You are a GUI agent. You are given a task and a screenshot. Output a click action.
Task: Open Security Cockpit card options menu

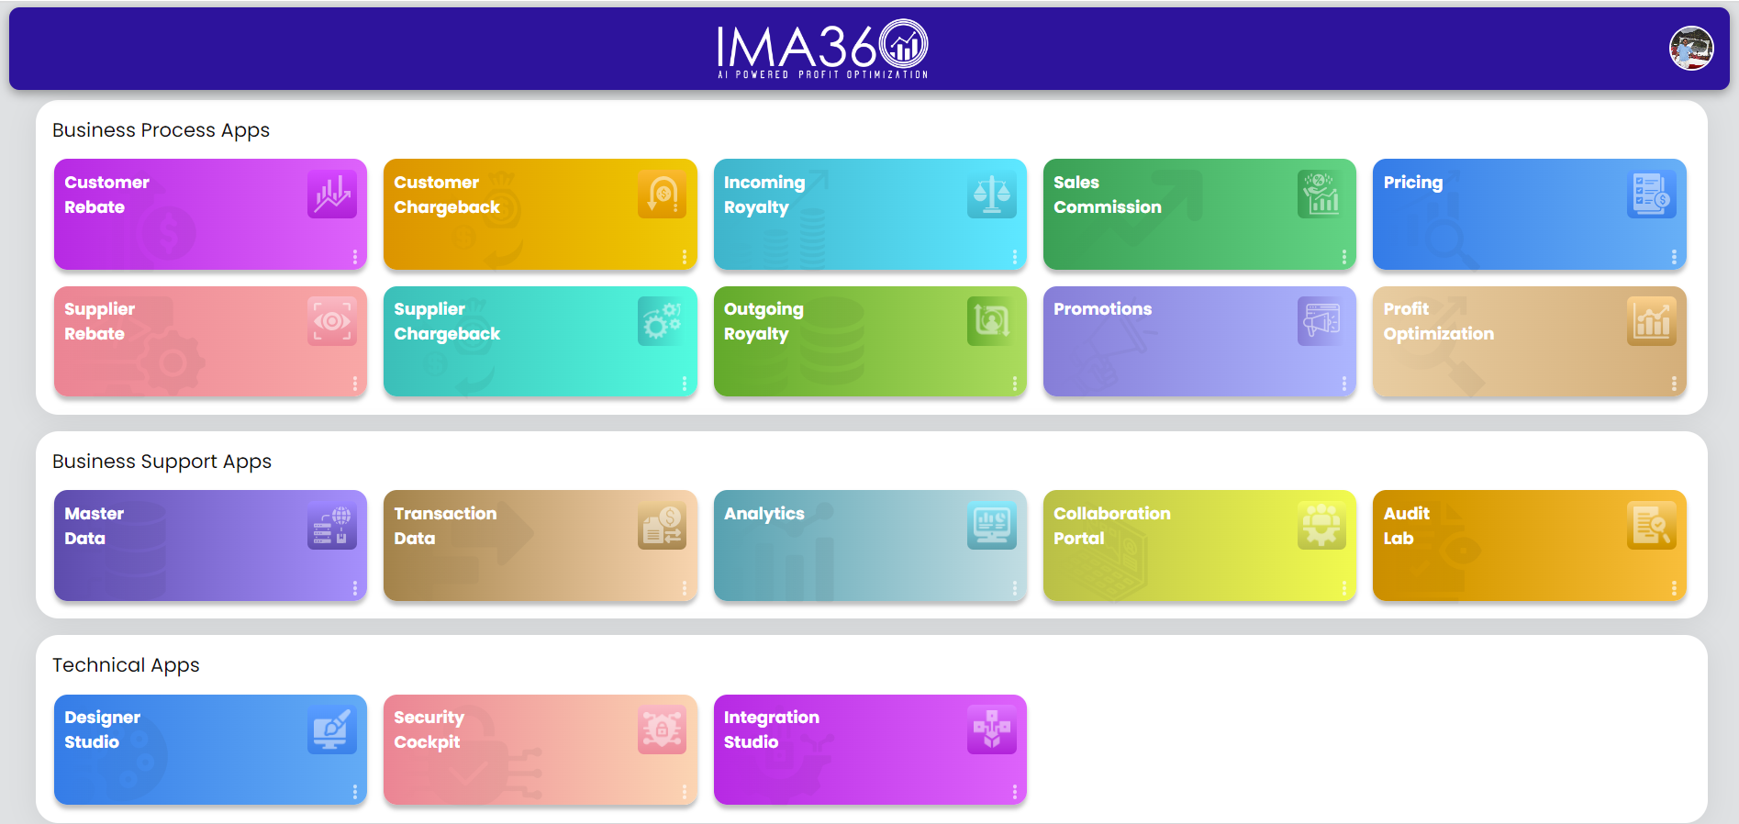(x=685, y=792)
